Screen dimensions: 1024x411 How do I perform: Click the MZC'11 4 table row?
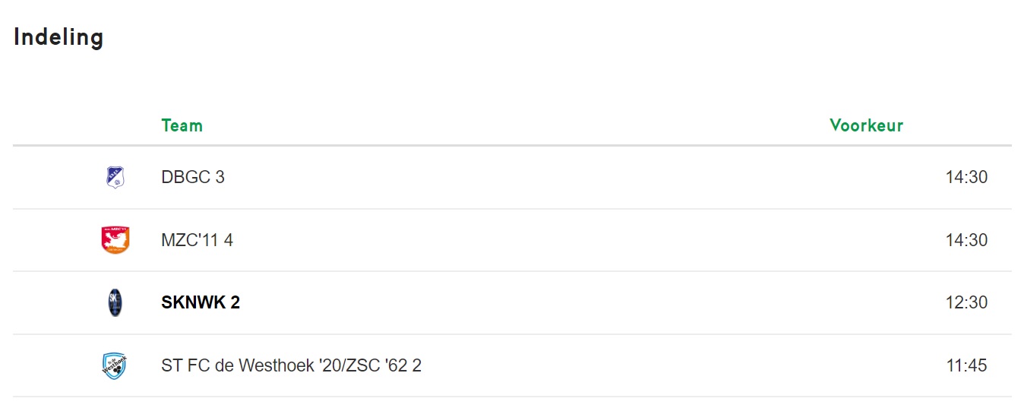coord(512,240)
